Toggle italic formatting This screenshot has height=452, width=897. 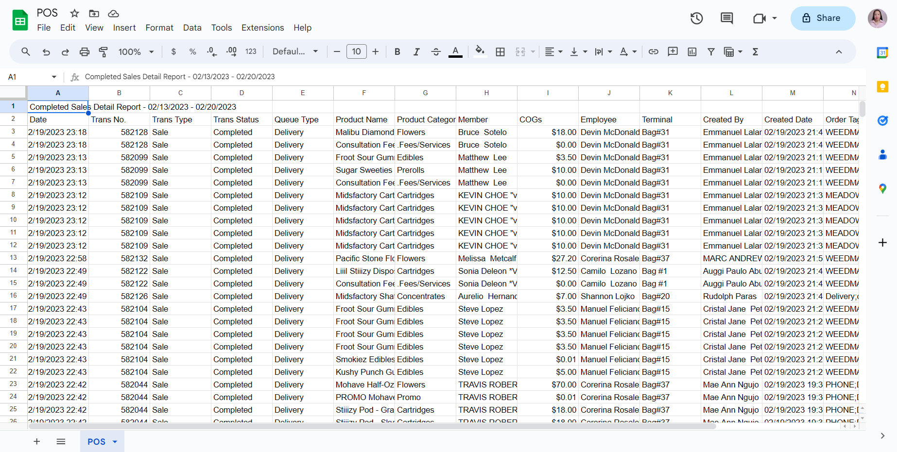[416, 51]
